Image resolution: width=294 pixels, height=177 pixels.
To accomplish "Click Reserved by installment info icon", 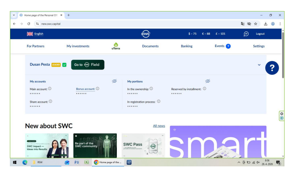I will (x=205, y=89).
